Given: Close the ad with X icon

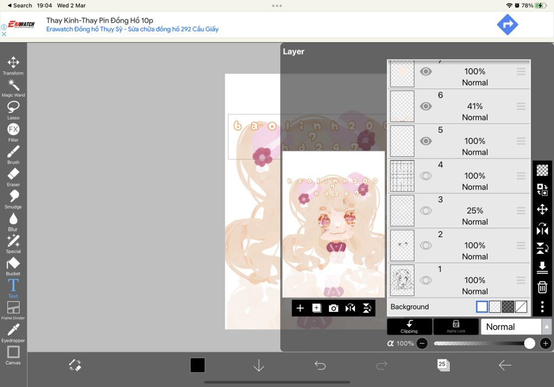Looking at the screenshot, I should [4, 34].
